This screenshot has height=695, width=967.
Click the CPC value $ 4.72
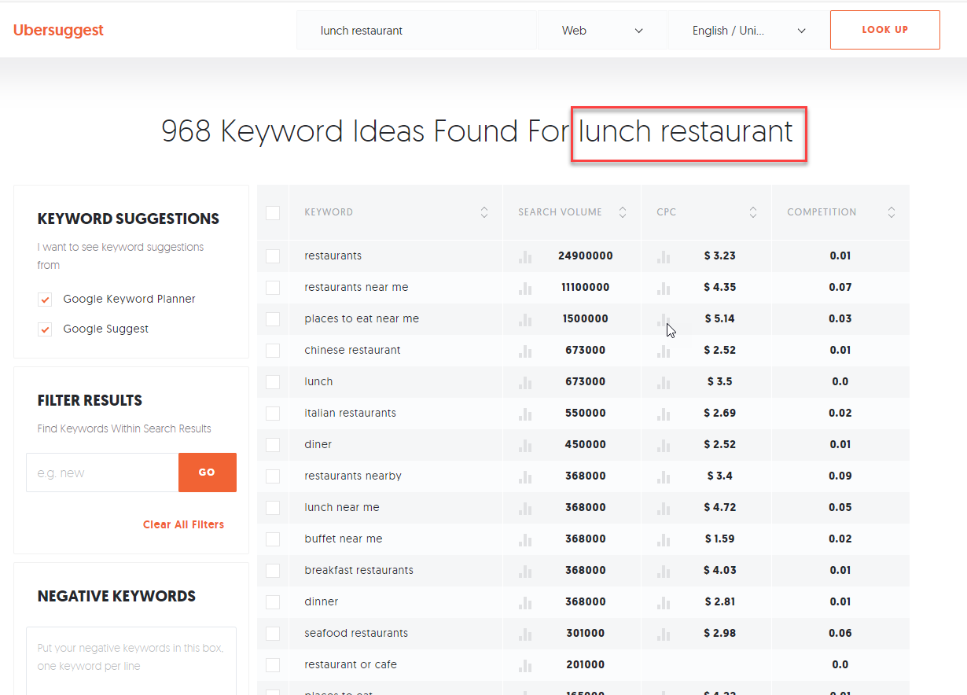(719, 507)
